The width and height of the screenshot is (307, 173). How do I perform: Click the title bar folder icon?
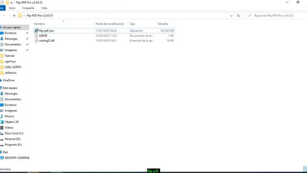(7, 2)
